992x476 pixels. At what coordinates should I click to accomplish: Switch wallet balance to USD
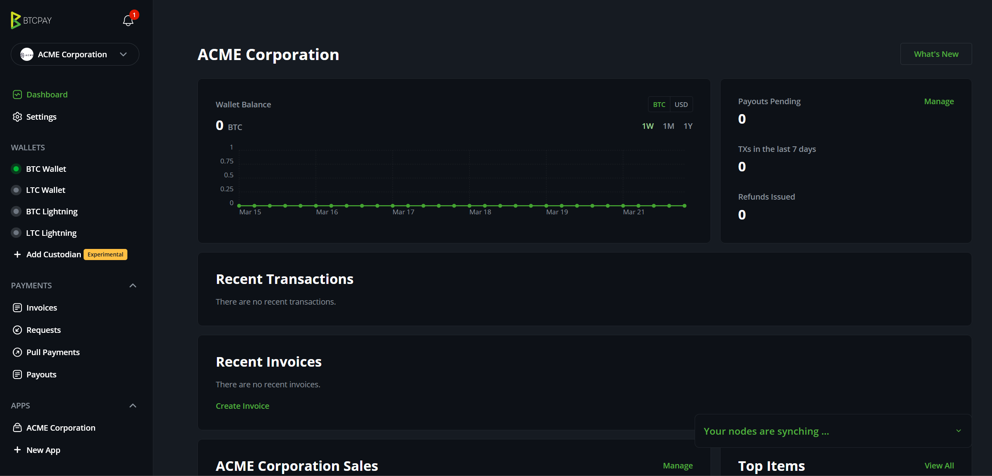click(x=681, y=105)
